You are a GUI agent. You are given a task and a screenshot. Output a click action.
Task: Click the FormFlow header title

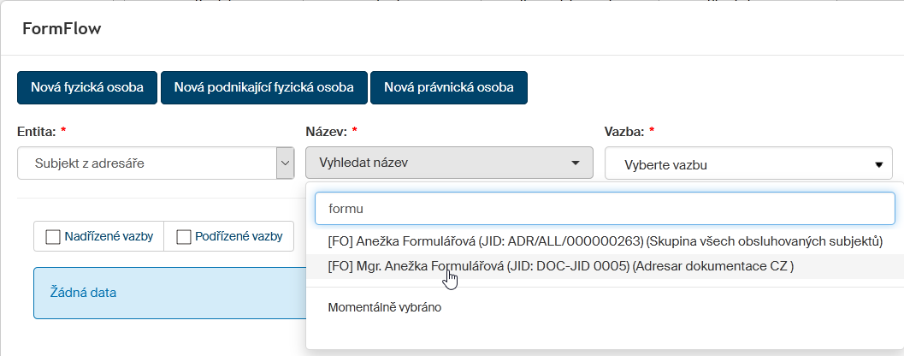[x=62, y=28]
